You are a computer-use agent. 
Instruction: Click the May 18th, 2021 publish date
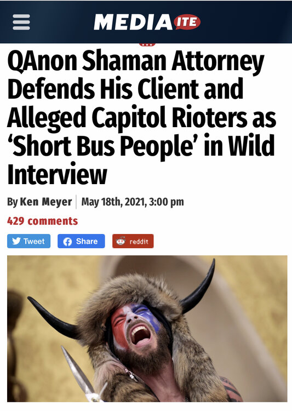point(114,202)
